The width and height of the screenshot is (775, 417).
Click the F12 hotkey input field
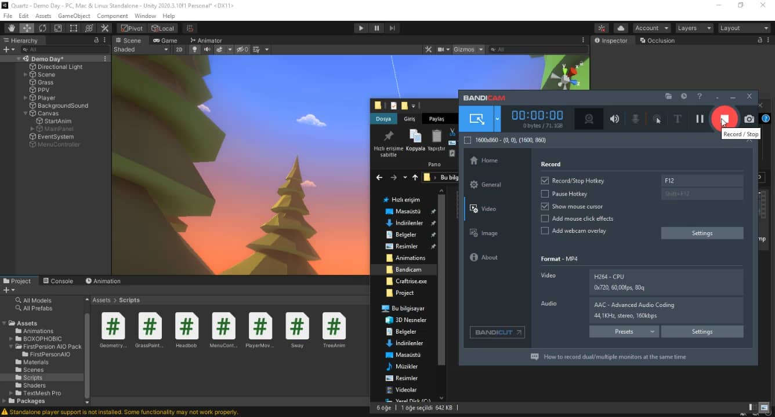pos(702,181)
